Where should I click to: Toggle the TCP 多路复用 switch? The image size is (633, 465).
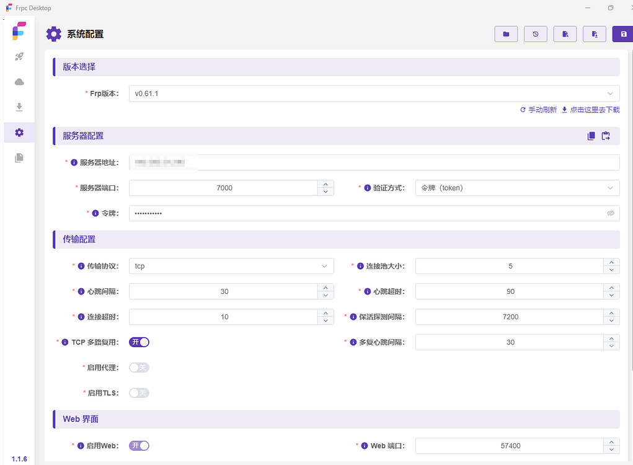[139, 342]
